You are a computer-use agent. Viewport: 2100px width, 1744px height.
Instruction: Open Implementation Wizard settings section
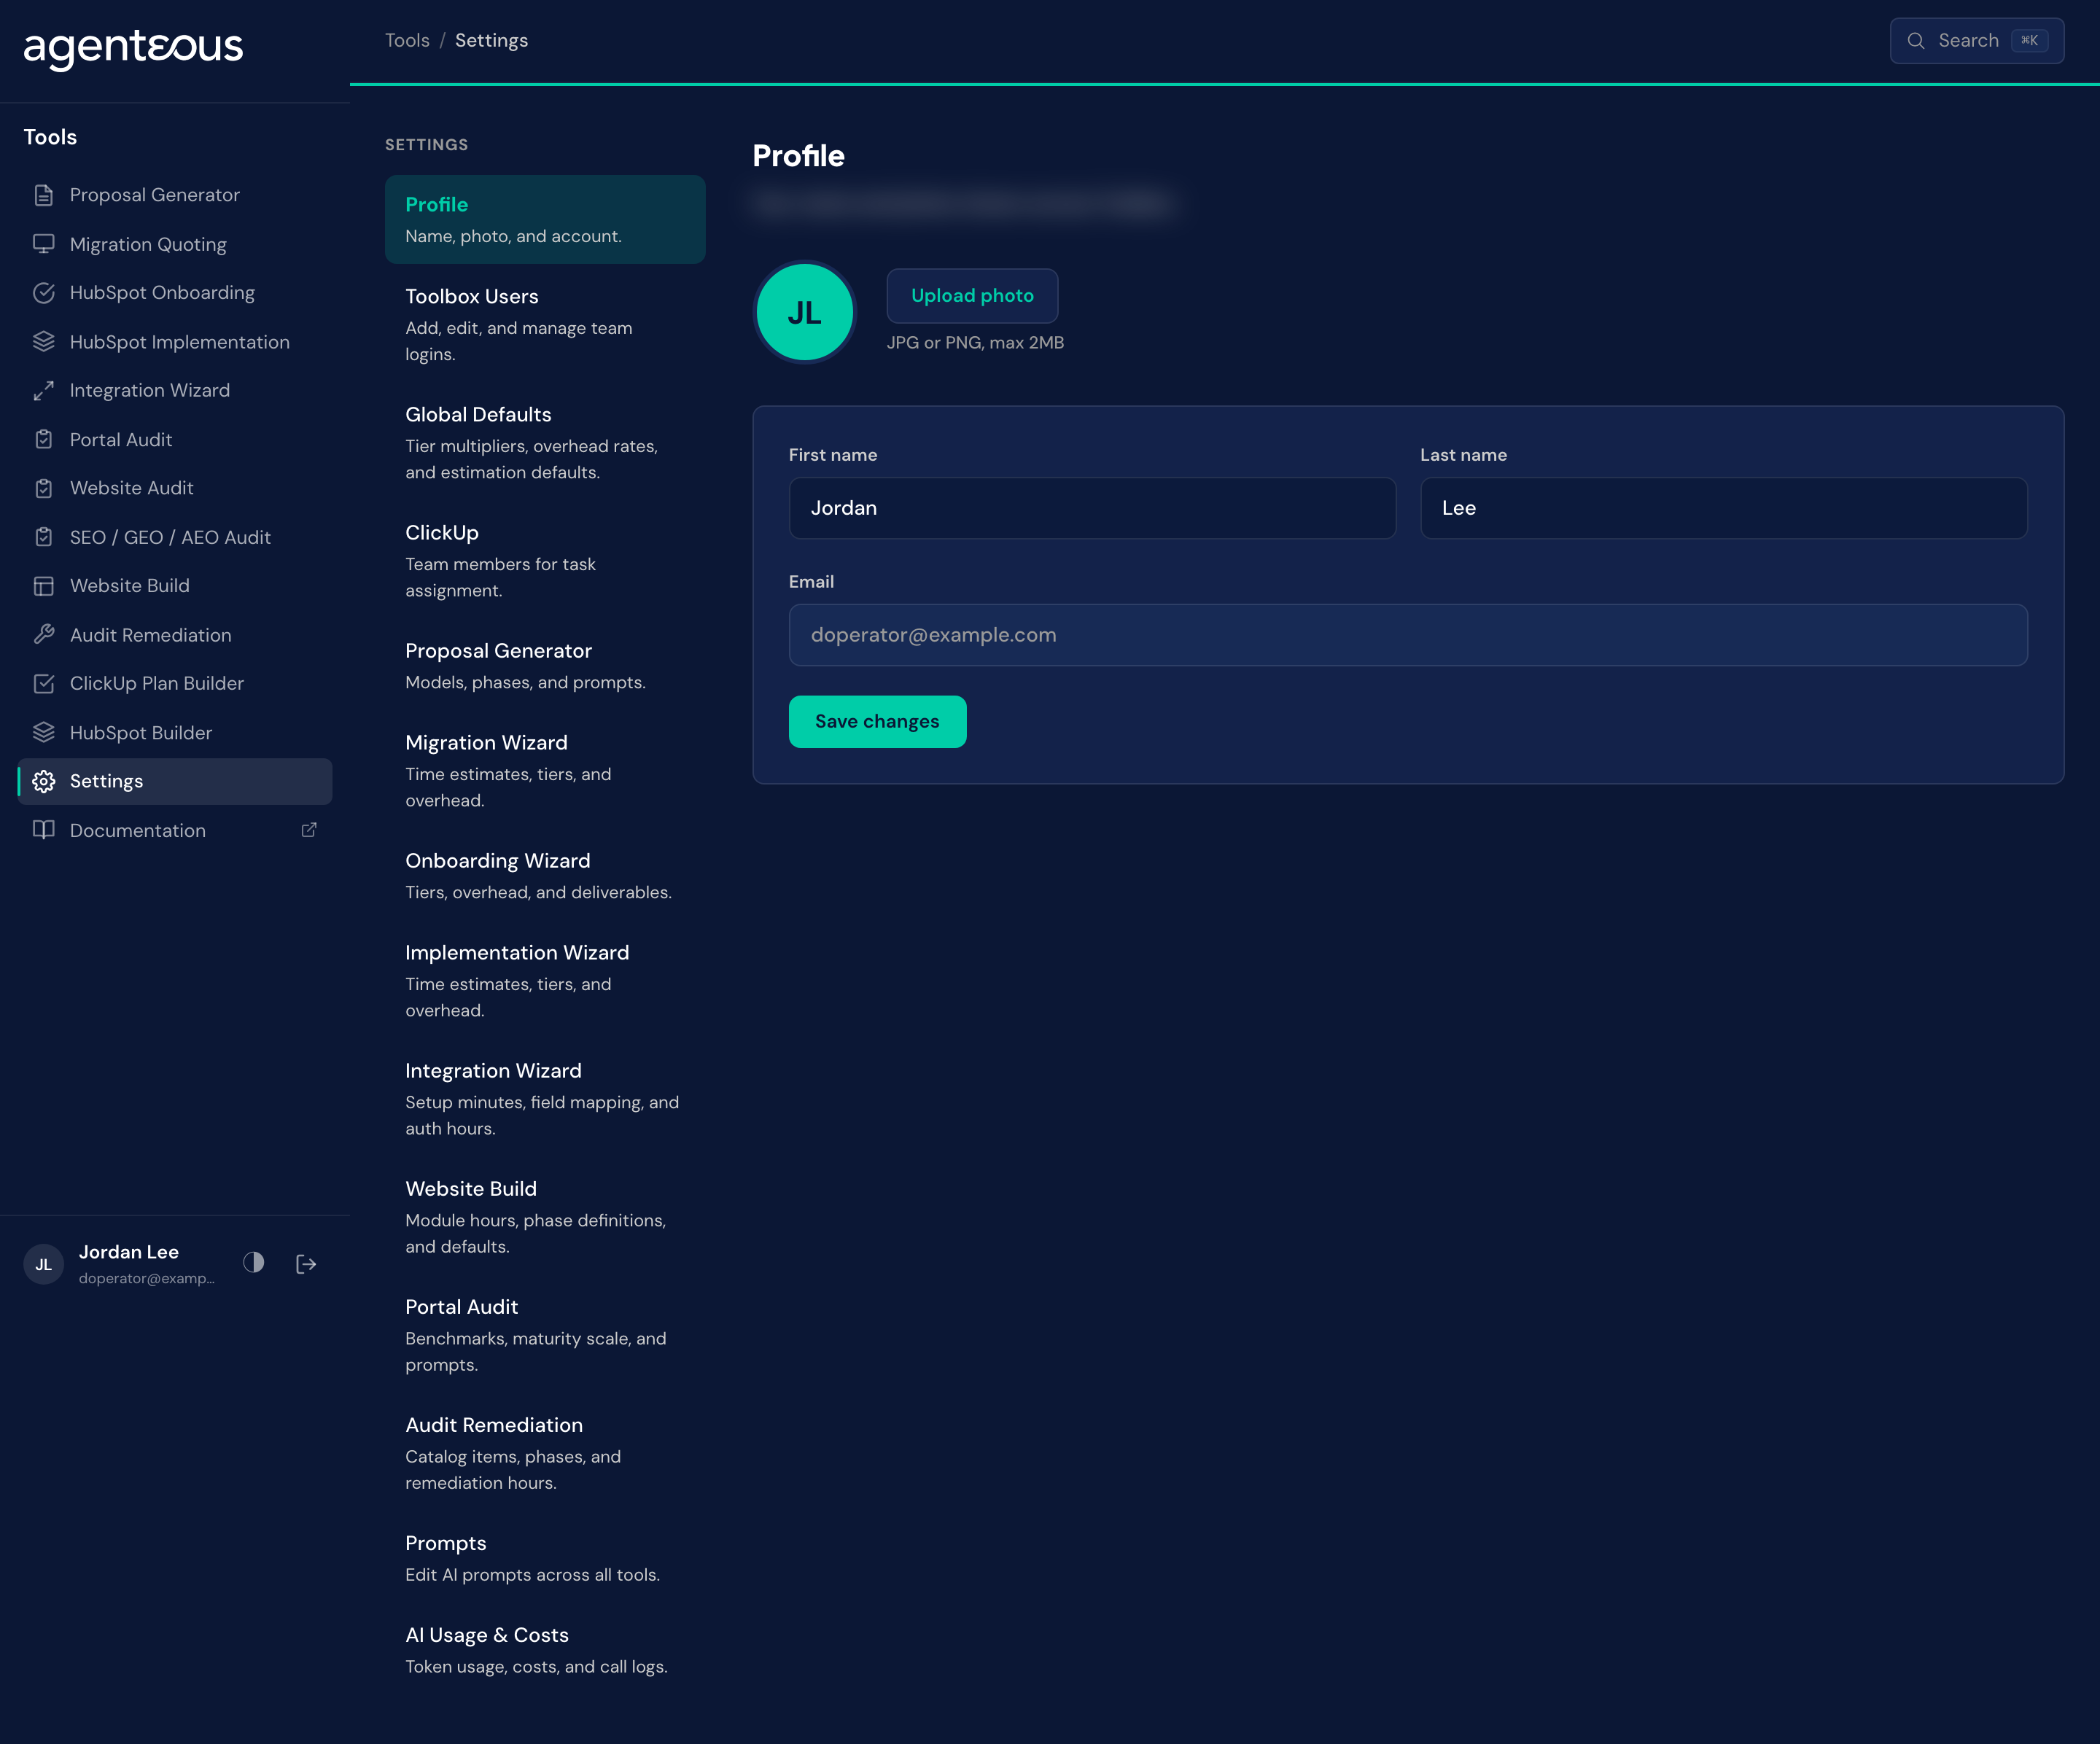click(x=545, y=981)
